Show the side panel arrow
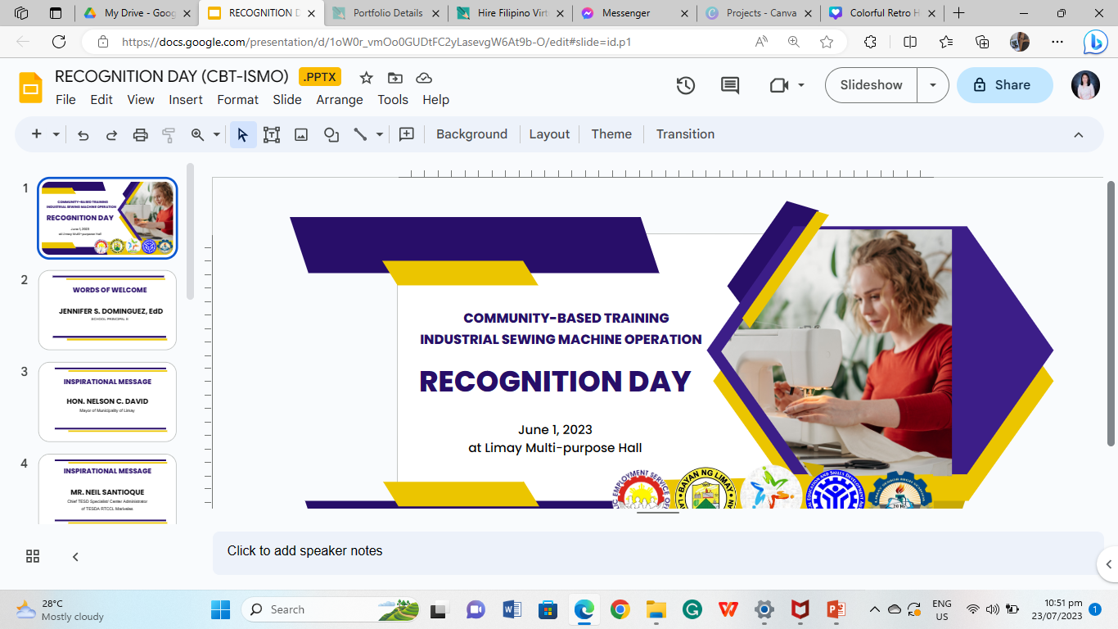Image resolution: width=1118 pixels, height=629 pixels. (1108, 563)
